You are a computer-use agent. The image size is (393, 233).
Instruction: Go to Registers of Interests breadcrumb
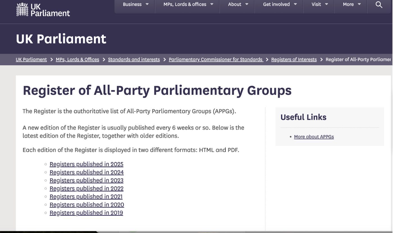[x=294, y=59]
